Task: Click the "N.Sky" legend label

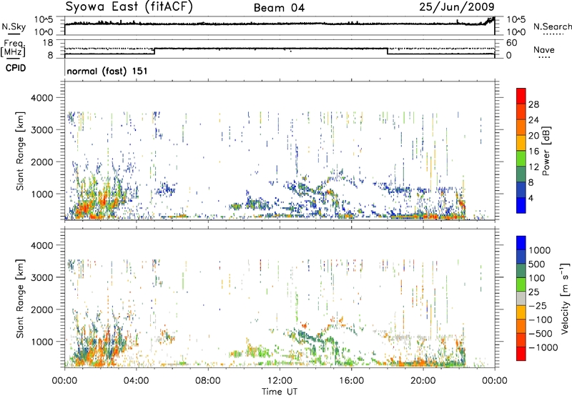Action: click(x=14, y=26)
